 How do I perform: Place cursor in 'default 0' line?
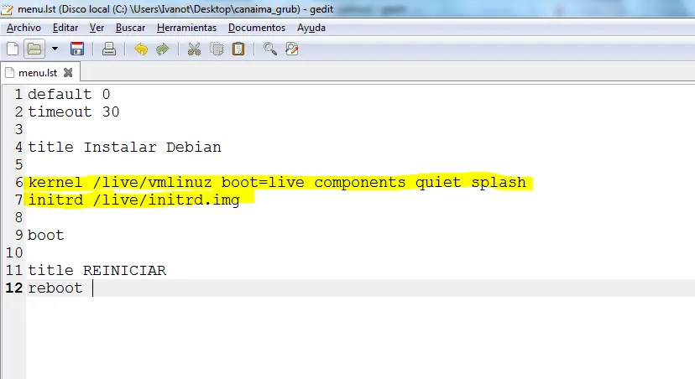(x=69, y=94)
